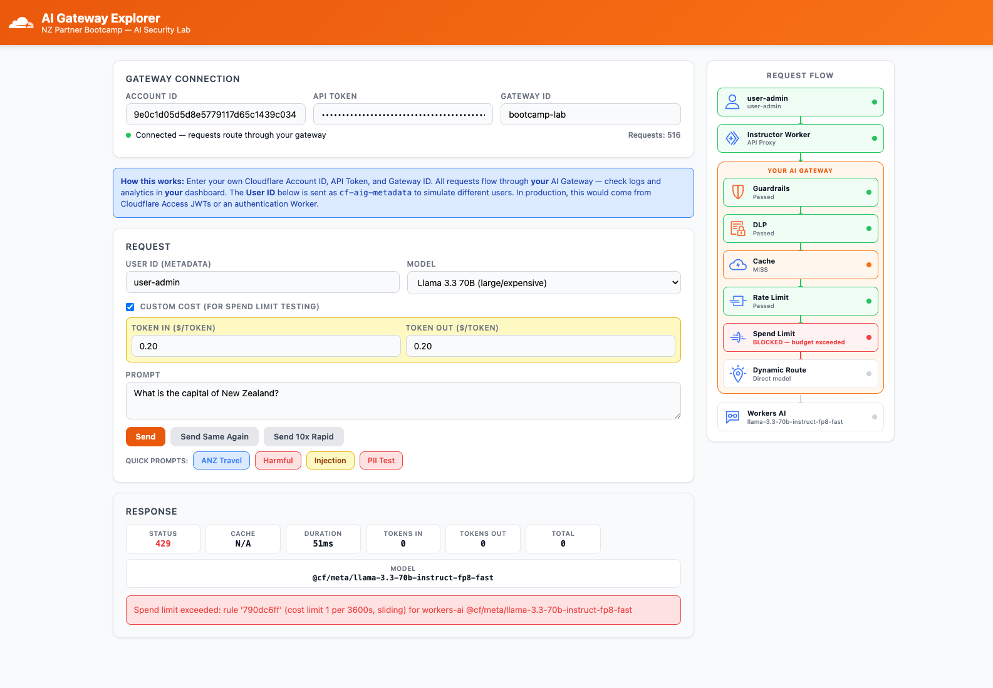Click the Workers AI chat icon

tap(732, 417)
